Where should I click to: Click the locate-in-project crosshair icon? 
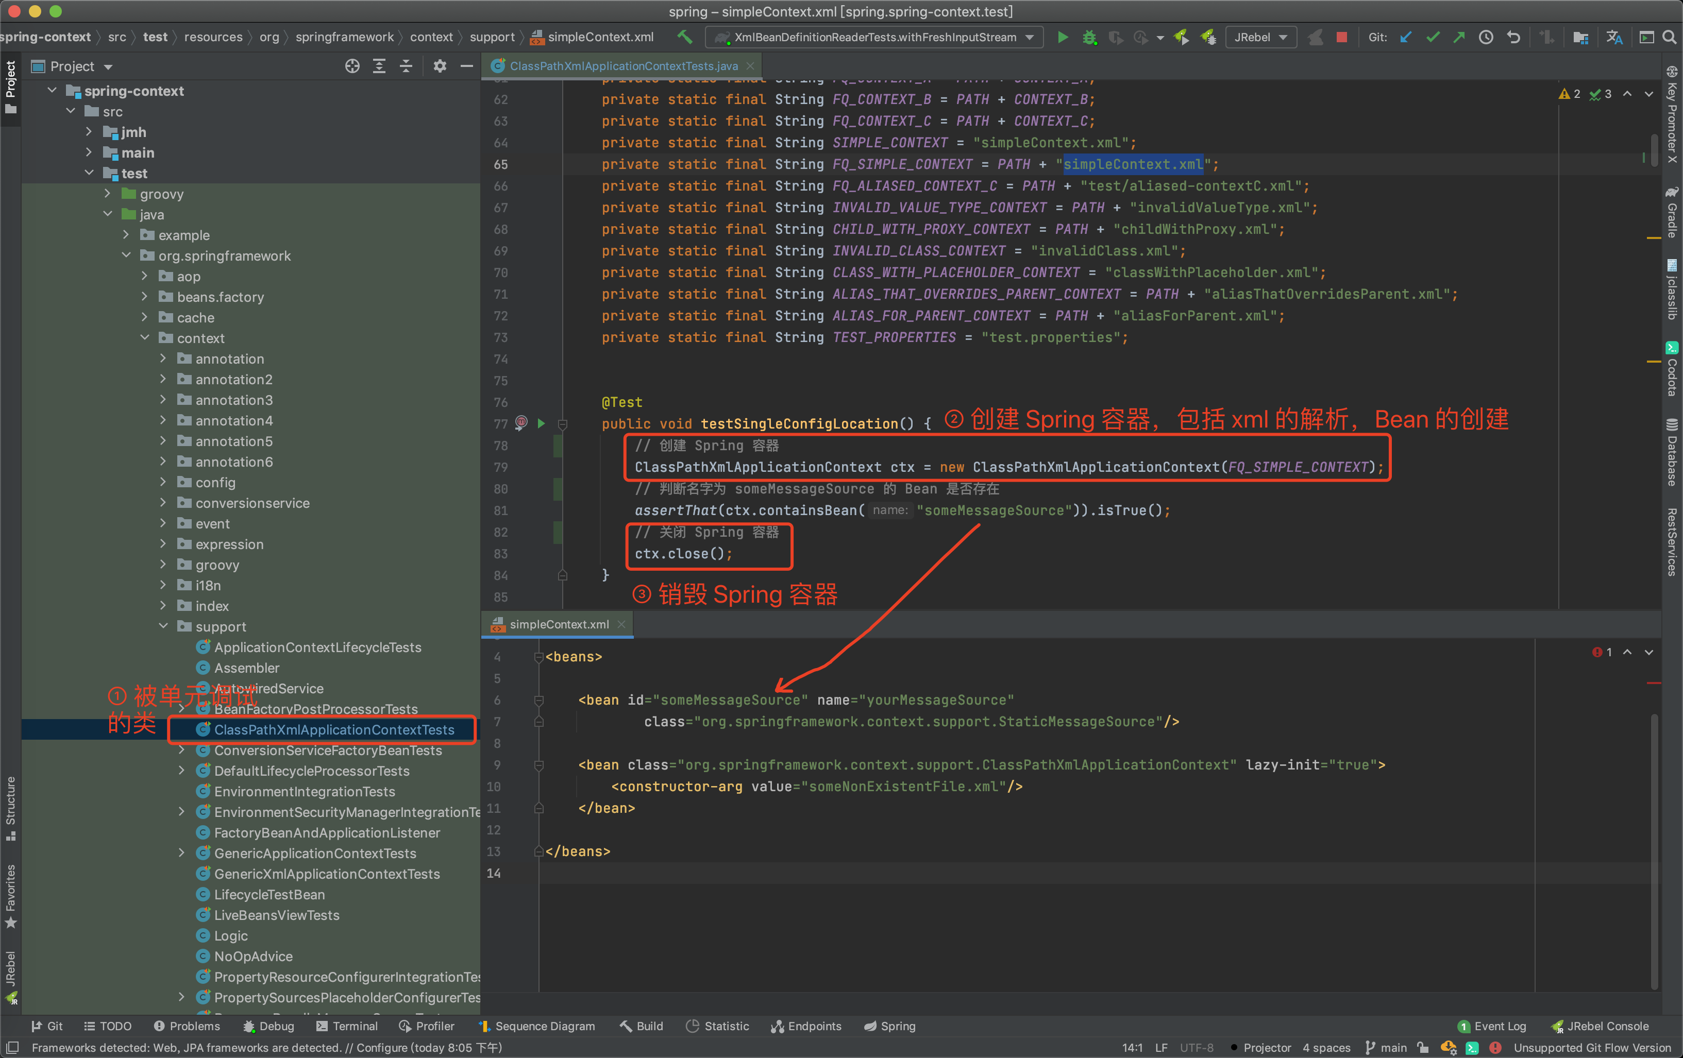352,66
